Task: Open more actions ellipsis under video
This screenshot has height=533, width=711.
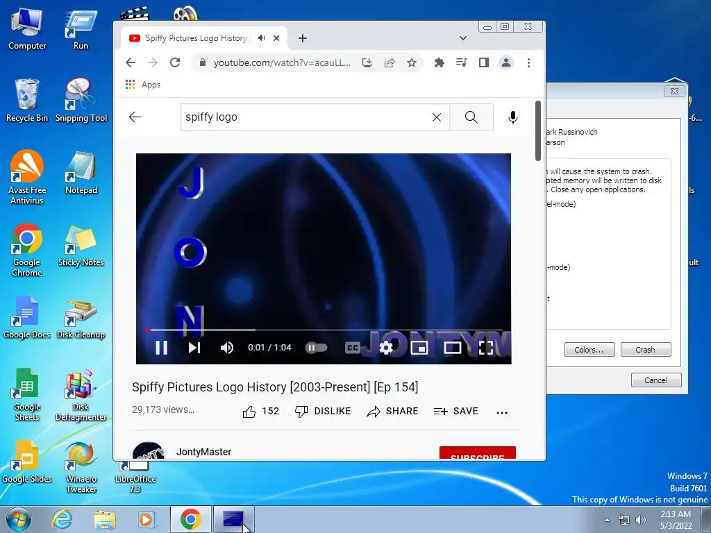Action: pos(502,412)
